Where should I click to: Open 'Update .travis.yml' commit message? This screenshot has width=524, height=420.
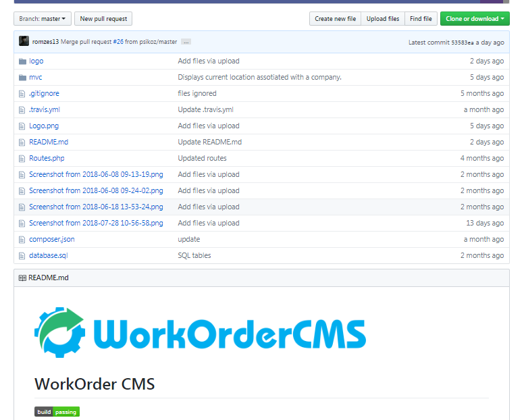pos(205,109)
